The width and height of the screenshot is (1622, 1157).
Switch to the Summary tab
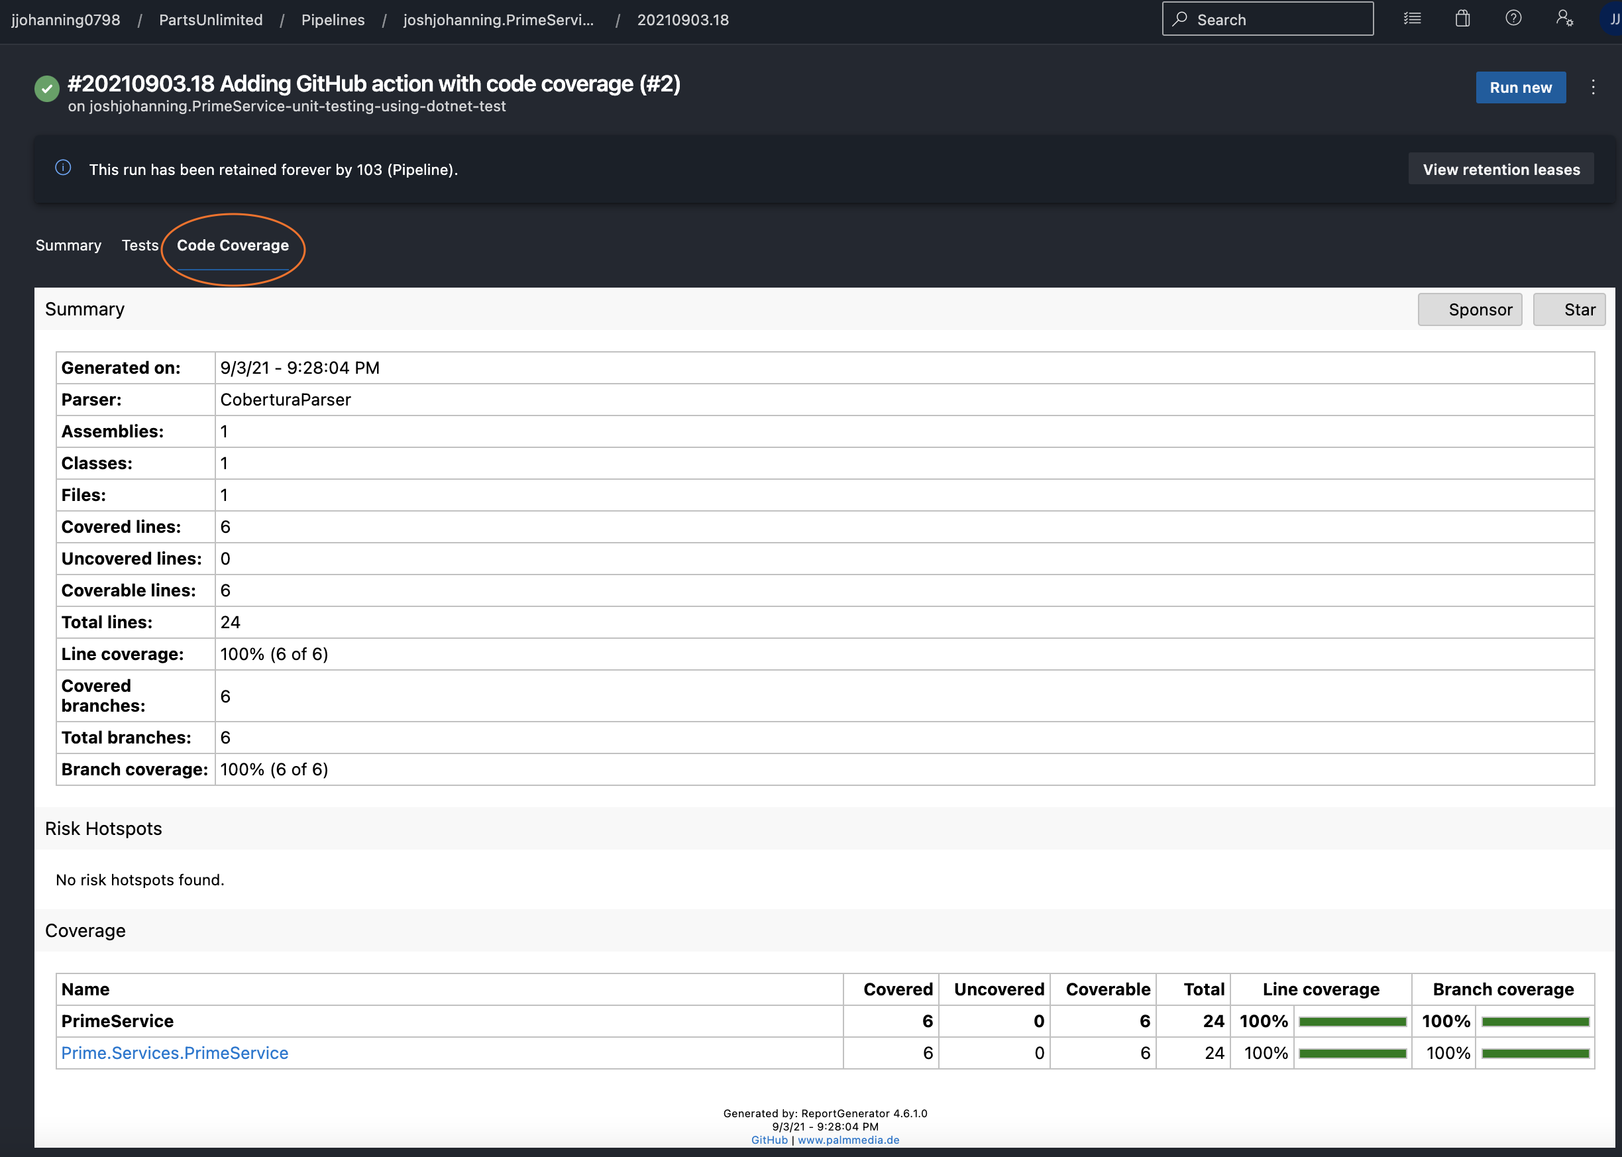pyautogui.click(x=68, y=245)
